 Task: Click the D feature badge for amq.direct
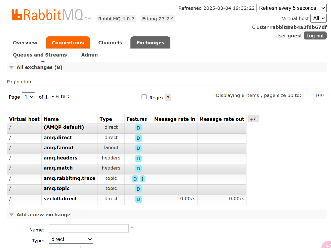(x=138, y=138)
